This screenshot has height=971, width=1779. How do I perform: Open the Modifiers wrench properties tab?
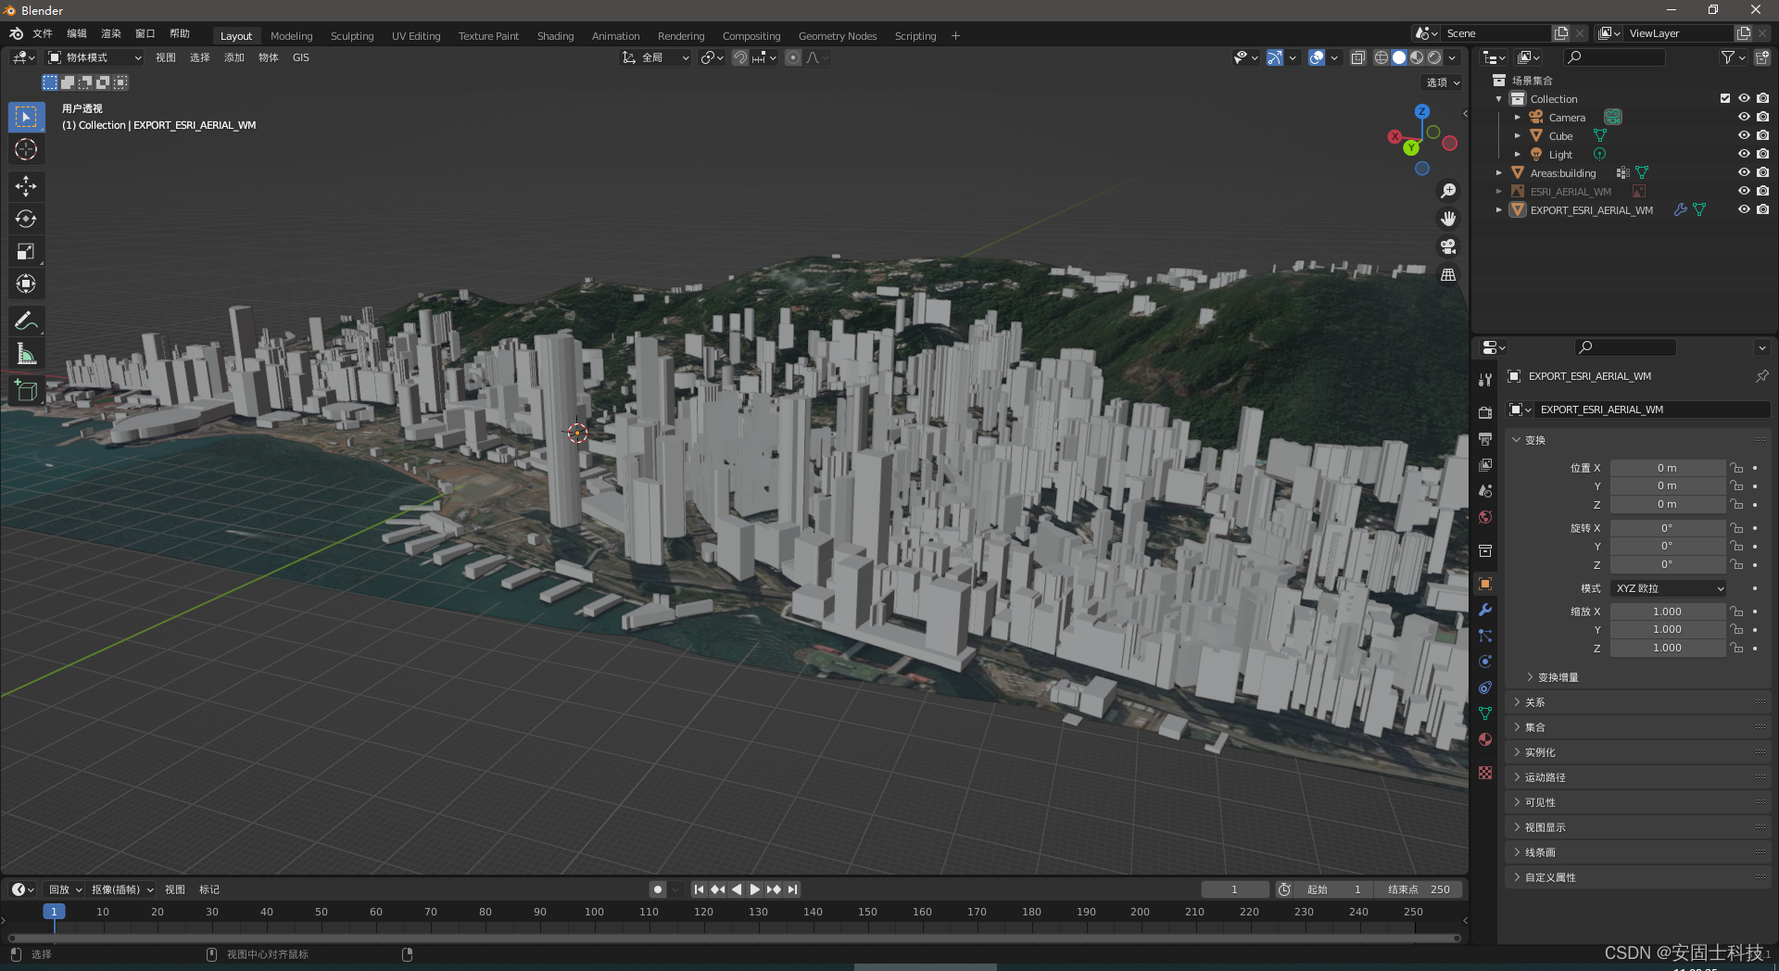pos(1485,610)
